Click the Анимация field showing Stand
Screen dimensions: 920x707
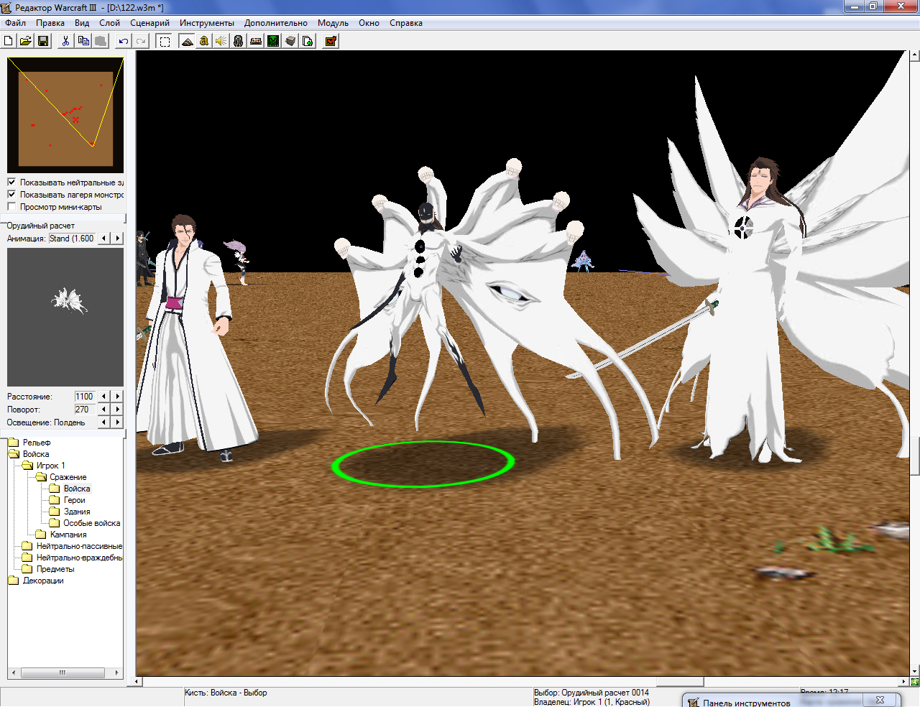(x=72, y=239)
